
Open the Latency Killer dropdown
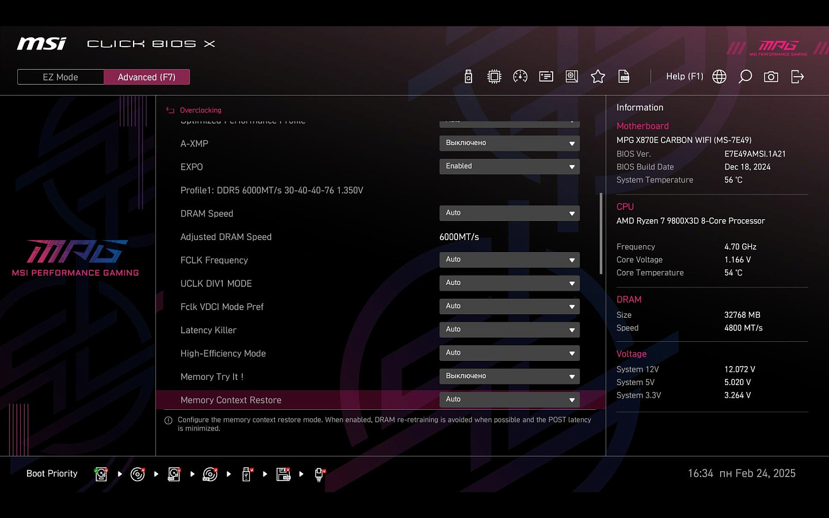click(509, 330)
